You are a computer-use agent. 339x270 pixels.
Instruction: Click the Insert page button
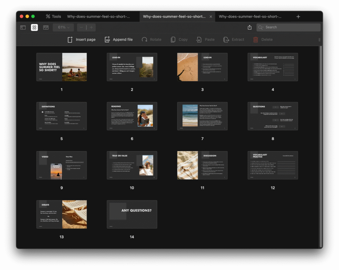(81, 40)
